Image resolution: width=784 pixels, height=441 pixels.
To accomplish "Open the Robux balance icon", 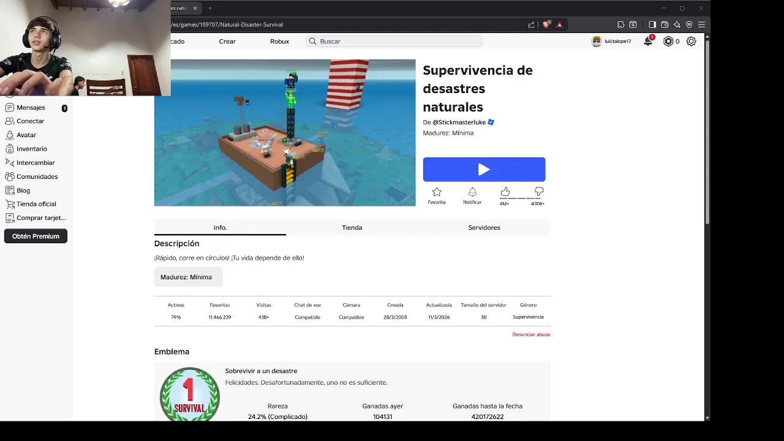I will [x=668, y=41].
